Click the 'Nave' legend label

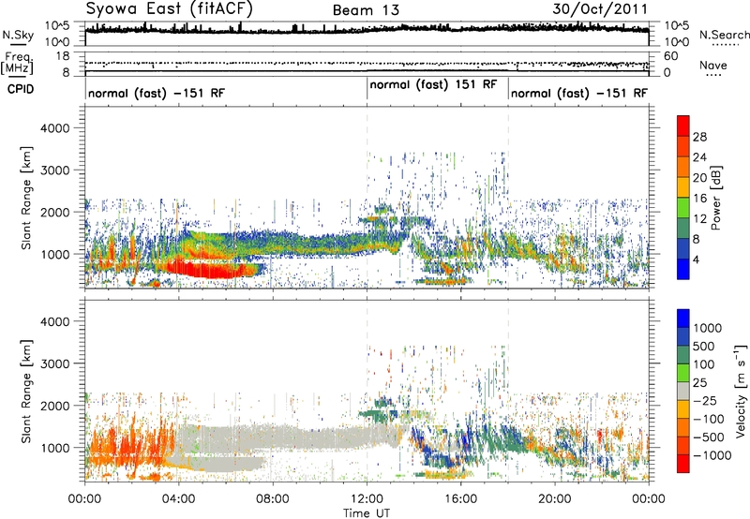tap(713, 65)
